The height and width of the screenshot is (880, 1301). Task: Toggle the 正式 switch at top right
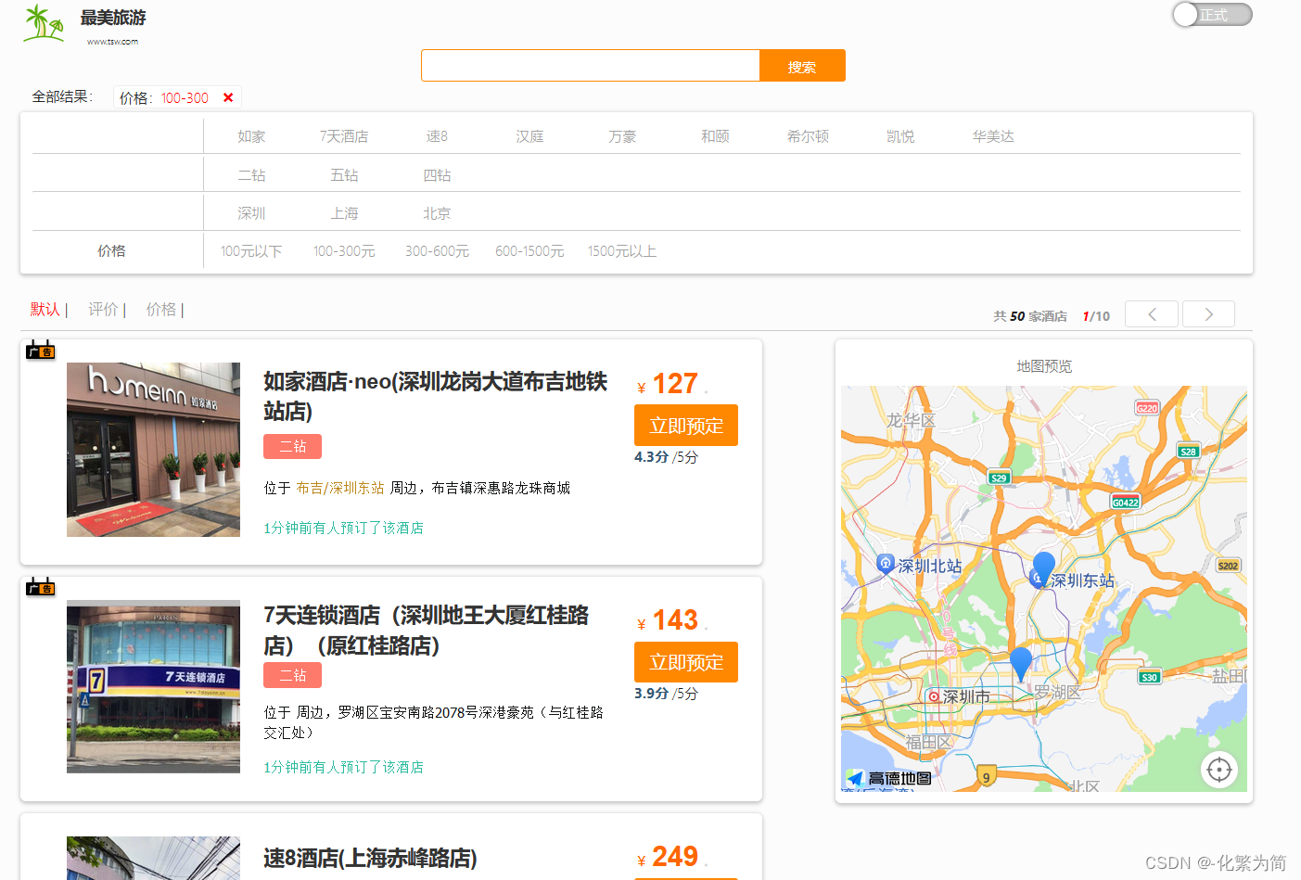point(1212,14)
